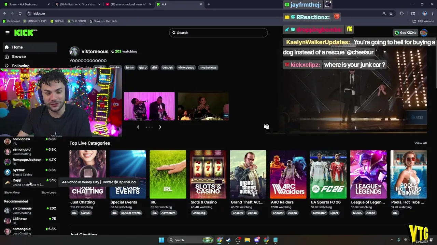Expand list with Show More
437x245 pixels.
(x=12, y=193)
